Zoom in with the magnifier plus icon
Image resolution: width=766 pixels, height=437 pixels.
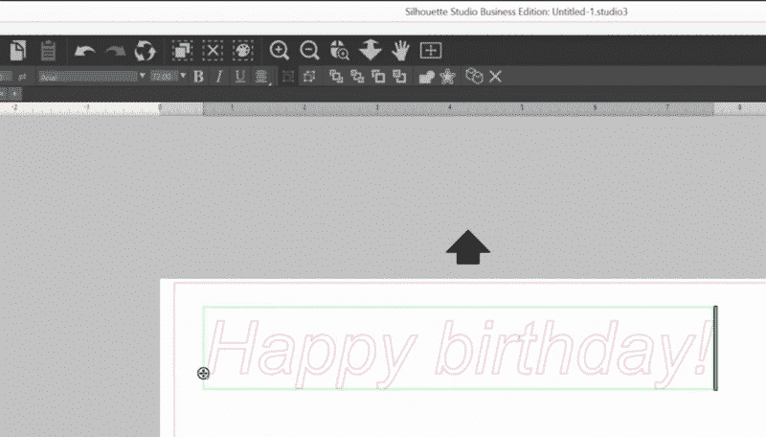coord(280,51)
